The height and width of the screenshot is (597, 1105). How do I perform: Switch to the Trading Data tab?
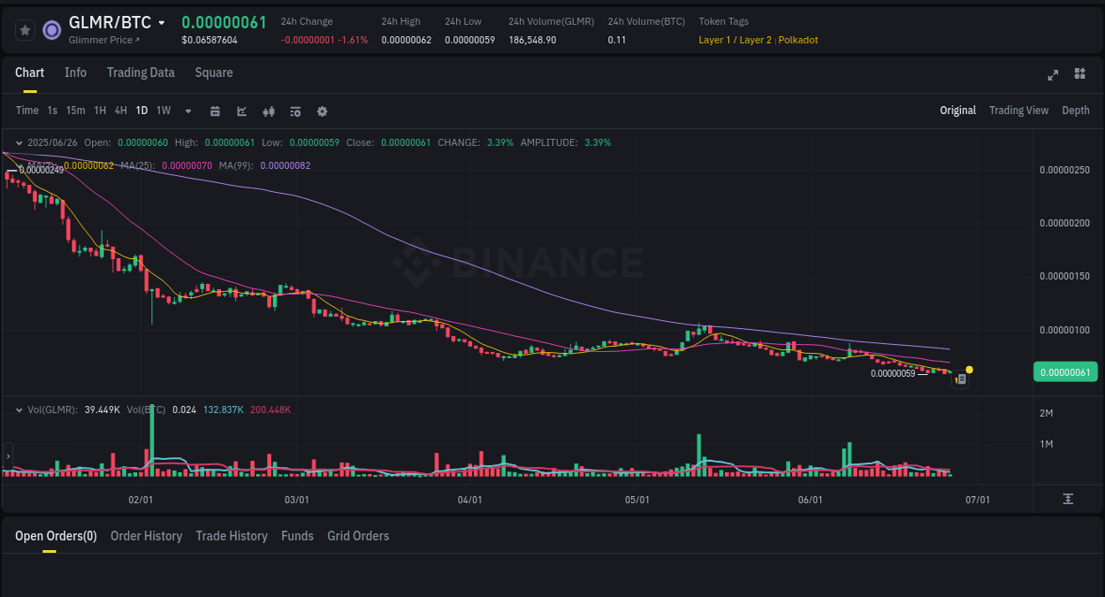pos(141,73)
